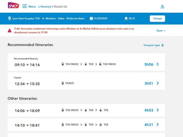Click first TER icon in 14:06 row
This screenshot has height=137, width=183.
pyautogui.click(x=86, y=110)
